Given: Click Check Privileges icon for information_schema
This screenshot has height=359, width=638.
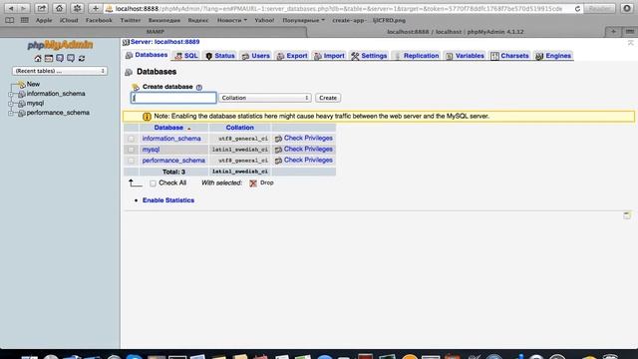Looking at the screenshot, I should (x=278, y=139).
